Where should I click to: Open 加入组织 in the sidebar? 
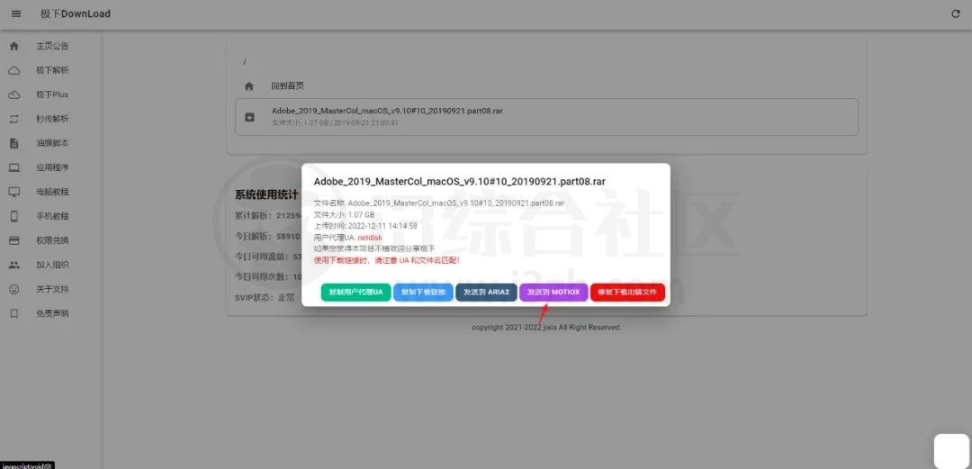[53, 265]
